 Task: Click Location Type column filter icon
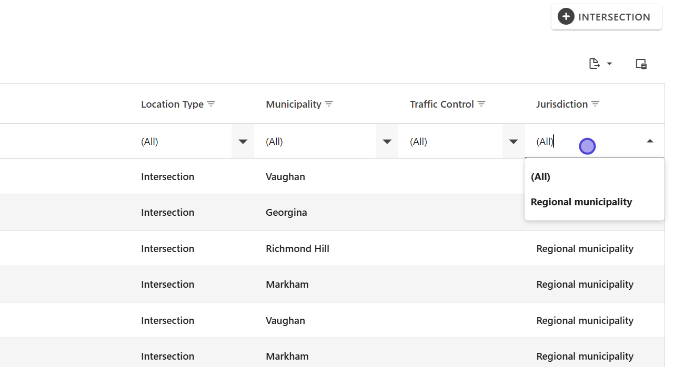[211, 104]
